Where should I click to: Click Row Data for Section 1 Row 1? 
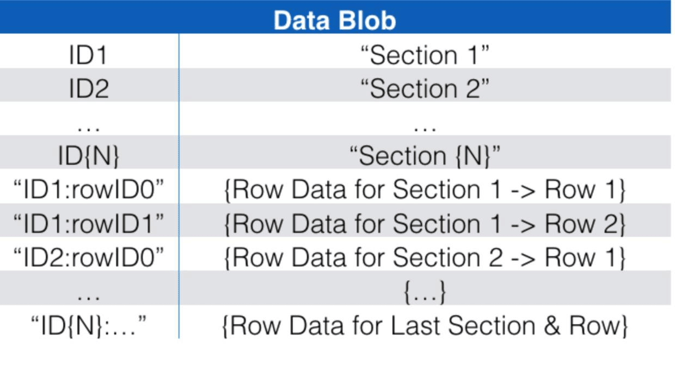coord(425,190)
